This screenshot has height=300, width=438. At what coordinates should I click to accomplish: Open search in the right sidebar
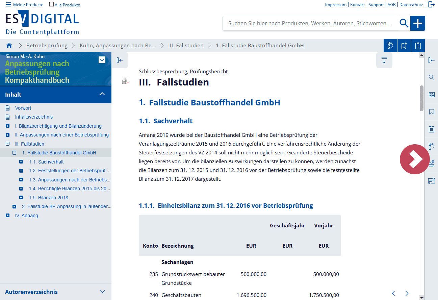point(431,77)
